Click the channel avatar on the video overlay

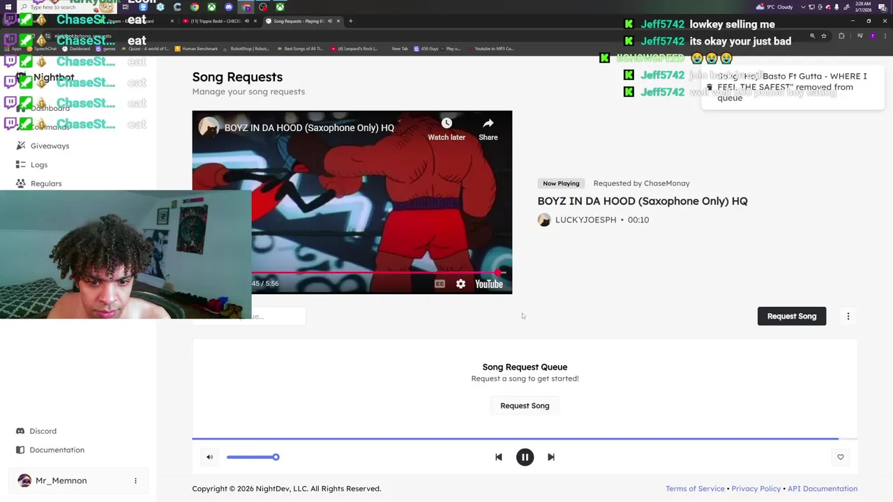[x=209, y=127]
